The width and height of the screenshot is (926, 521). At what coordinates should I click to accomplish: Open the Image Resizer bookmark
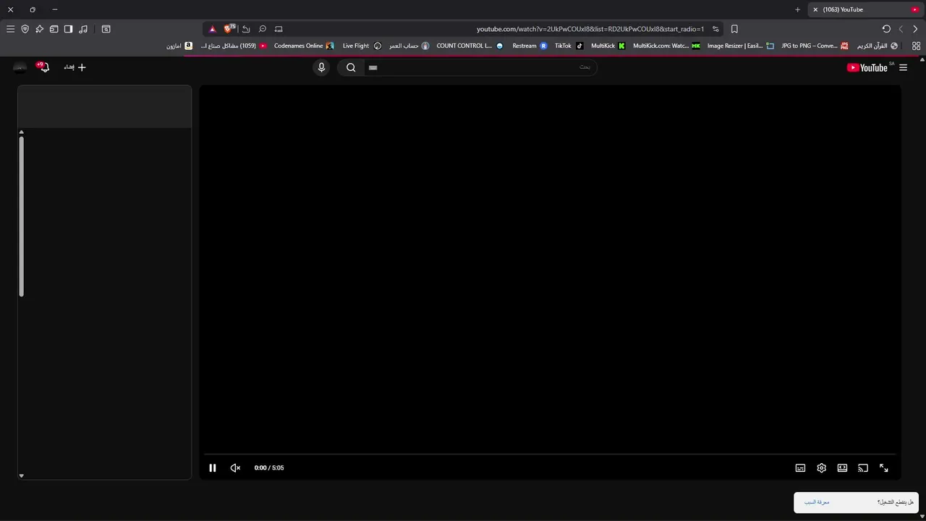740,46
